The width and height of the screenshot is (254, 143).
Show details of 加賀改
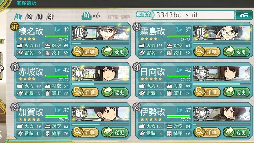85,132
